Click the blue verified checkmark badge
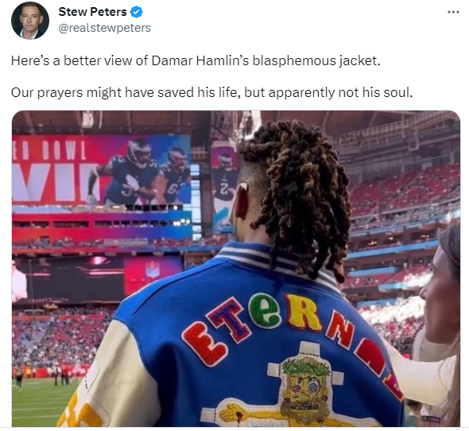469x431 pixels. pos(137,12)
